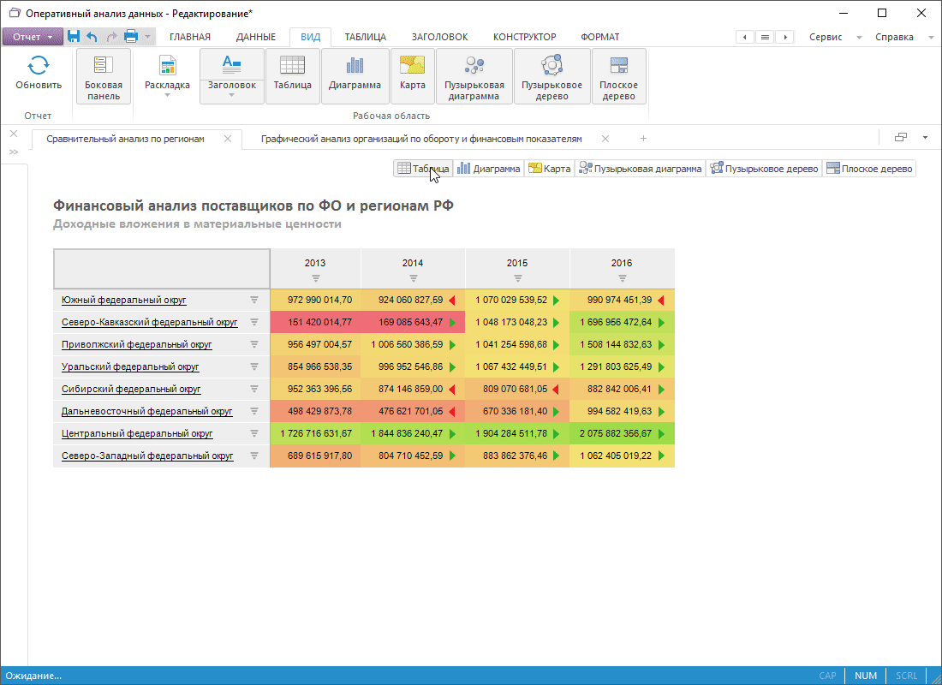Toggle the Таблица view in ribbon

click(x=292, y=75)
